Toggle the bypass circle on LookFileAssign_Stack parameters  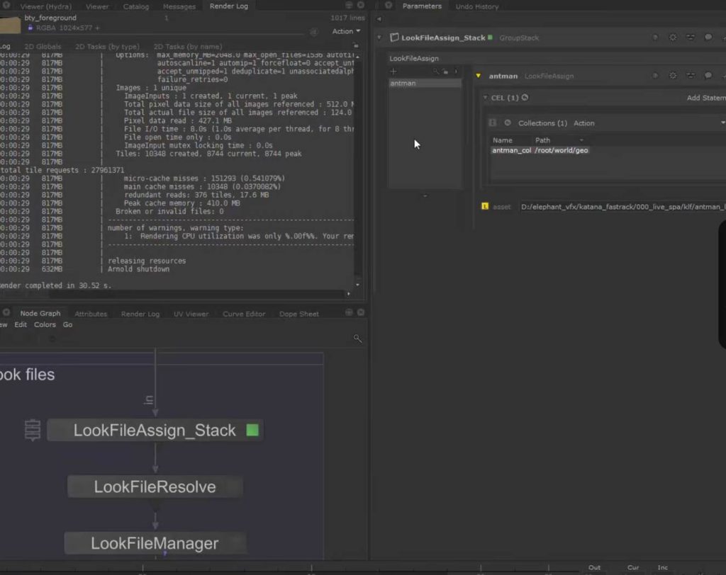pyautogui.click(x=655, y=38)
